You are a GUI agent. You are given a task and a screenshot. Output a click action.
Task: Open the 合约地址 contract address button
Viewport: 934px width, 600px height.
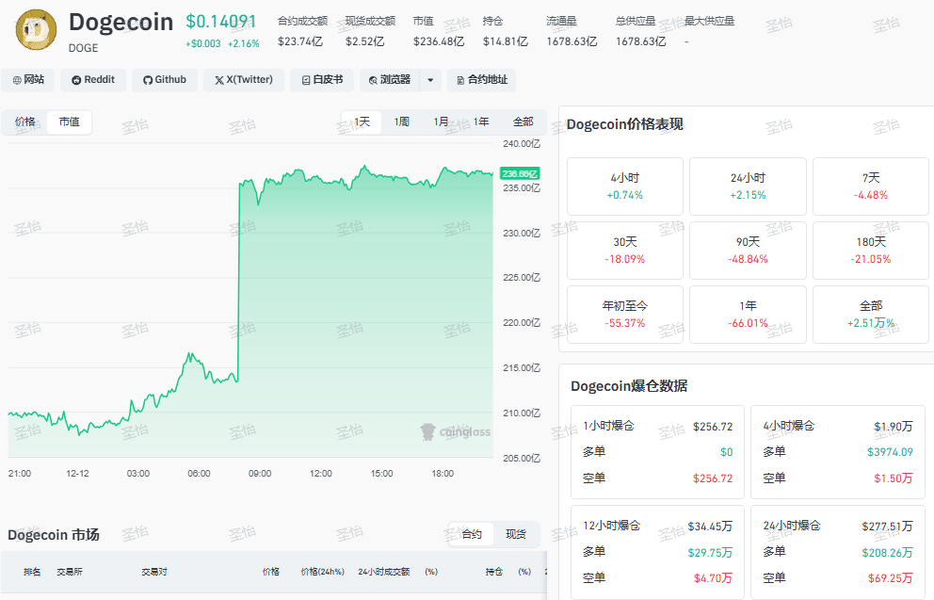coord(481,80)
